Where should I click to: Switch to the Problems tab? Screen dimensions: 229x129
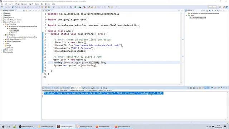pyautogui.click(x=47, y=88)
